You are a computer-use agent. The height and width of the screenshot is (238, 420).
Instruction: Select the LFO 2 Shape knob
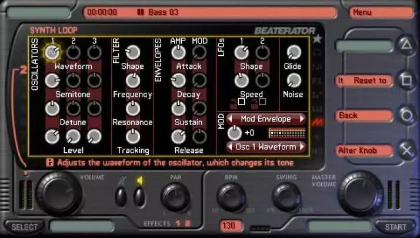tap(262, 52)
